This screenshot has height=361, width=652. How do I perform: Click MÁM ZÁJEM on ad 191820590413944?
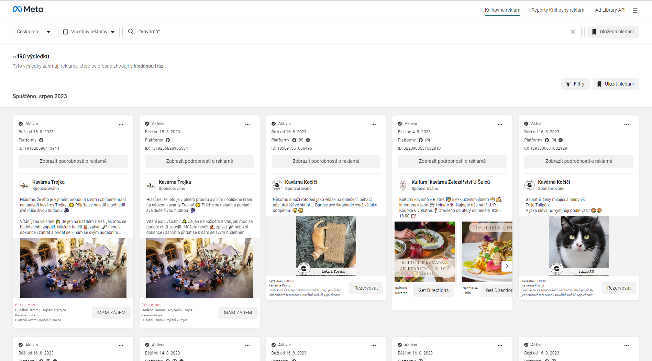111,313
